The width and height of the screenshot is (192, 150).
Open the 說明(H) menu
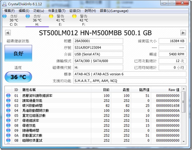(x=90, y=11)
